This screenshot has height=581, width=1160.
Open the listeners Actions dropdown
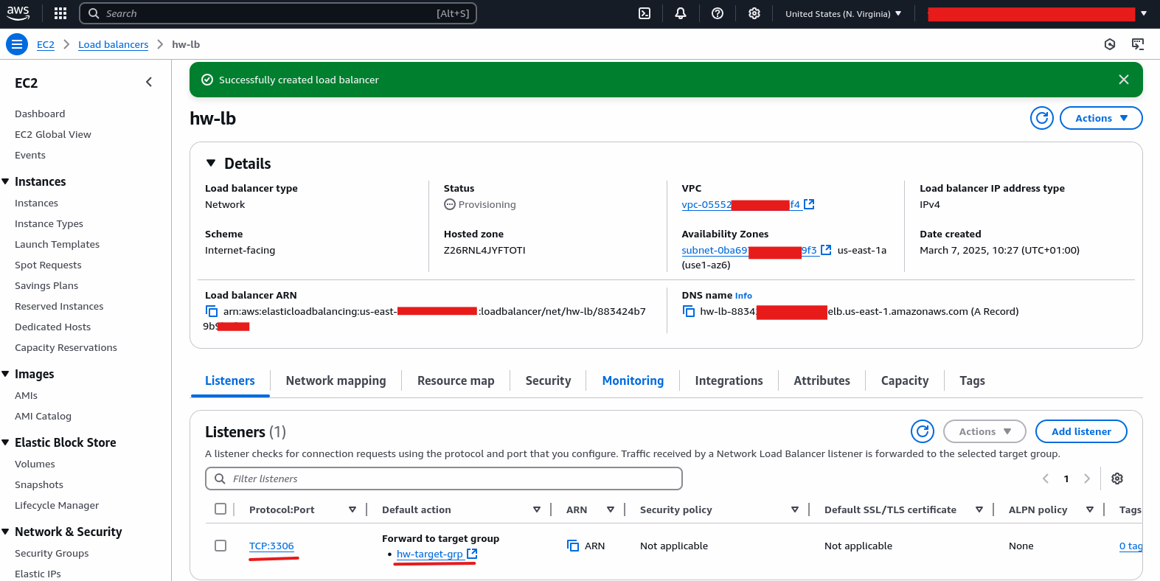(x=984, y=431)
